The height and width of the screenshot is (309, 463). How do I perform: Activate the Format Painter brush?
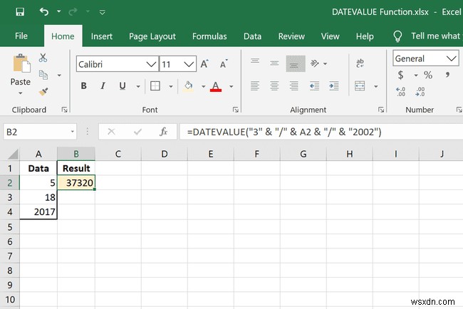pos(43,92)
